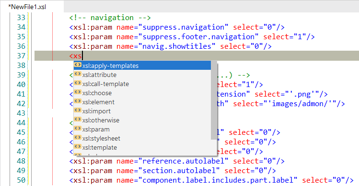This screenshot has width=359, height=186.
Task: Click the navigation comment on line 33
Action: (110, 18)
